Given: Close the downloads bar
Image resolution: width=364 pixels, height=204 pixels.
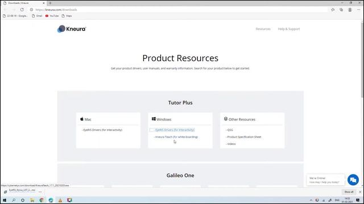Looking at the screenshot, I should click(360, 192).
